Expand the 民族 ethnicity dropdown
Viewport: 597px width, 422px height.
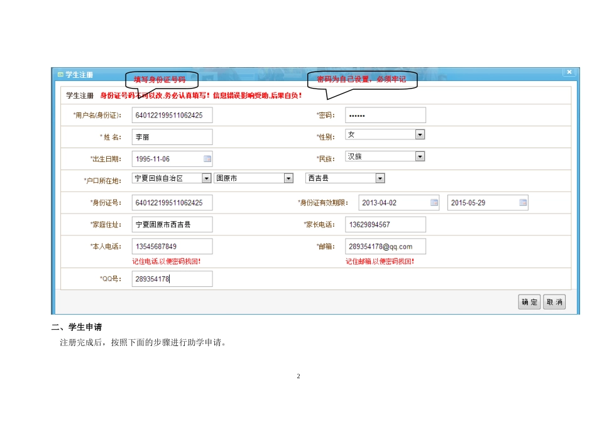coord(420,156)
